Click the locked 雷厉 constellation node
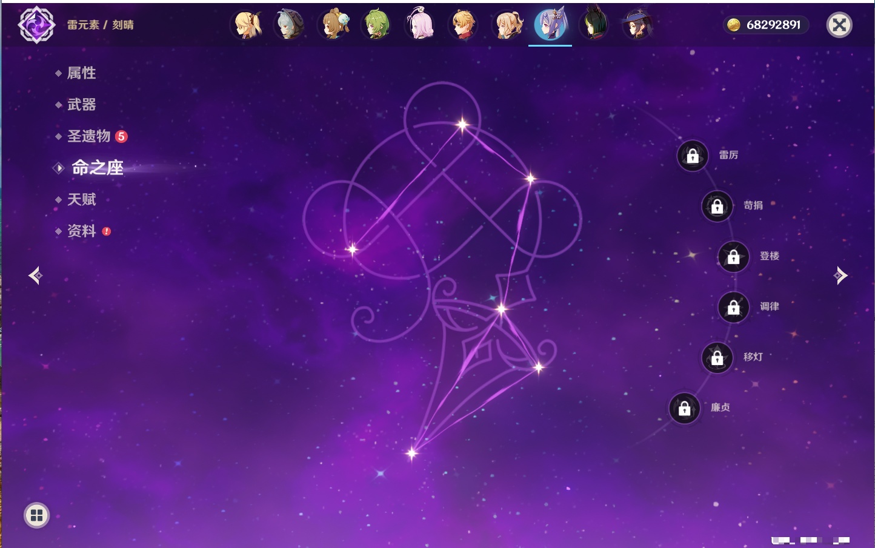The height and width of the screenshot is (548, 875). 693,156
